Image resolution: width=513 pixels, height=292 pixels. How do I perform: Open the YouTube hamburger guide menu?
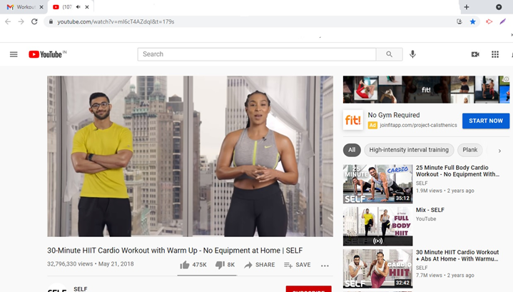(x=14, y=54)
